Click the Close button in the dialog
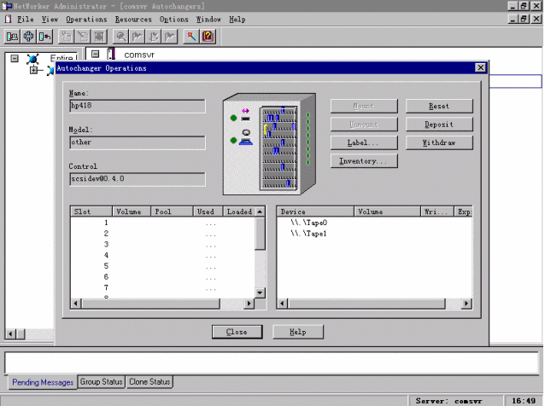The width and height of the screenshot is (545, 406). [237, 332]
